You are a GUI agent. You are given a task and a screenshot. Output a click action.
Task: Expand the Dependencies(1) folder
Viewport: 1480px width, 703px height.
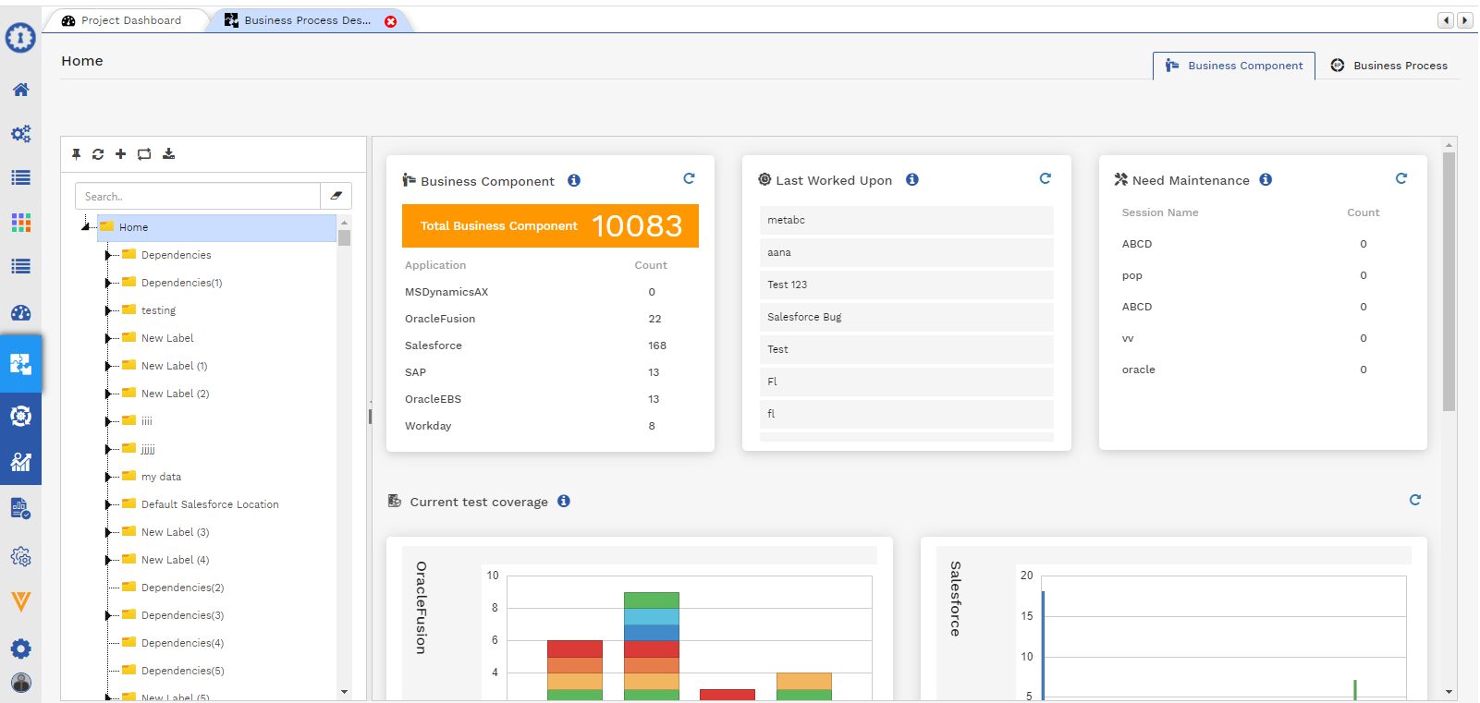pos(107,284)
